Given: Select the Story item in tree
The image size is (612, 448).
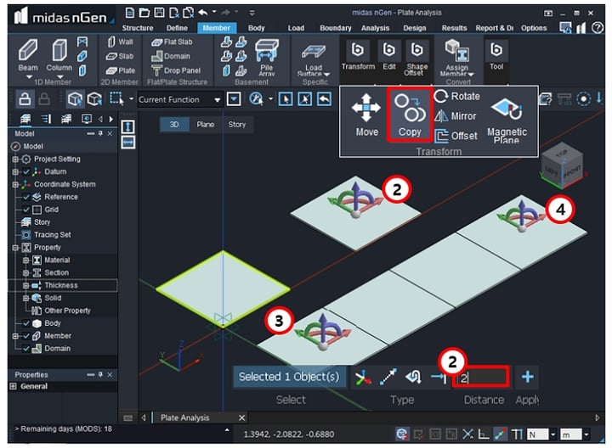Looking at the screenshot, I should [42, 222].
